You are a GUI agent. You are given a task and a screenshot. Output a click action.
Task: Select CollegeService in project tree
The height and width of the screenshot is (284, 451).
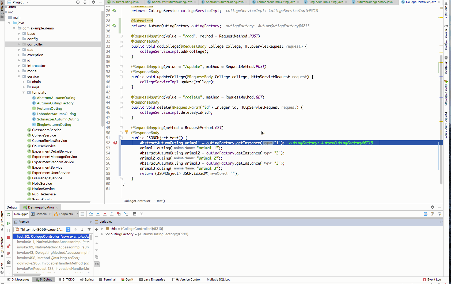tap(44, 135)
